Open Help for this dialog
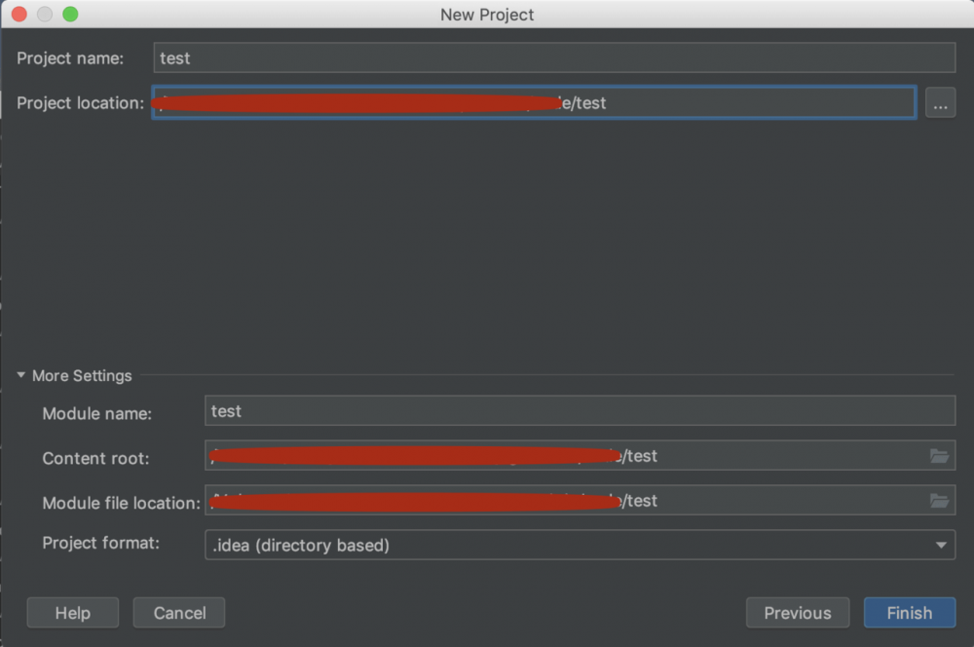 (73, 613)
